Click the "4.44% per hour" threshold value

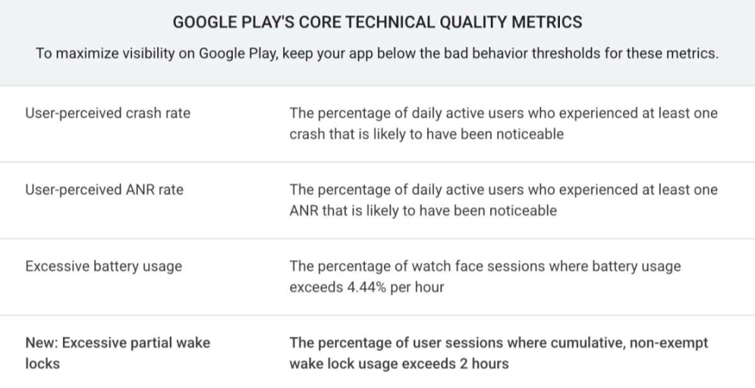point(395,287)
